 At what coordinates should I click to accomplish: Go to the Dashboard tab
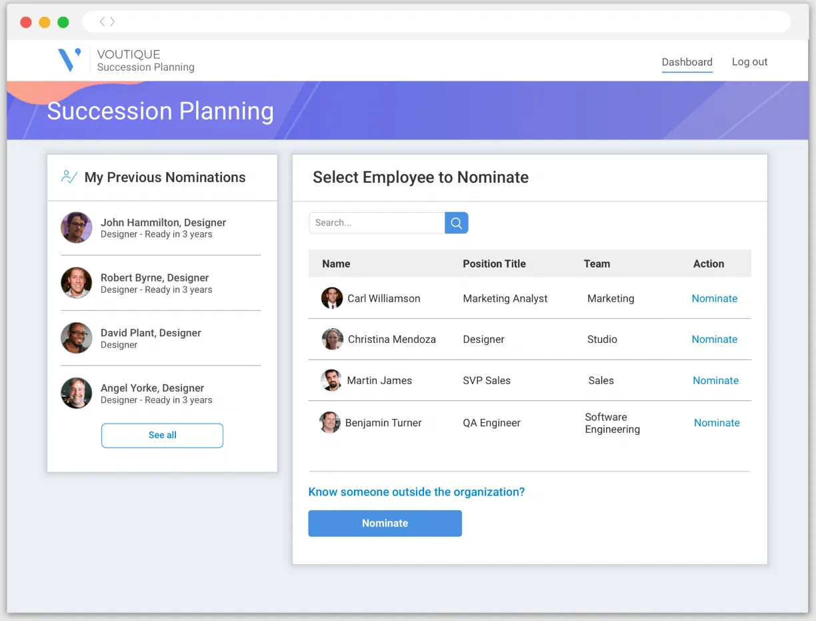tap(687, 62)
